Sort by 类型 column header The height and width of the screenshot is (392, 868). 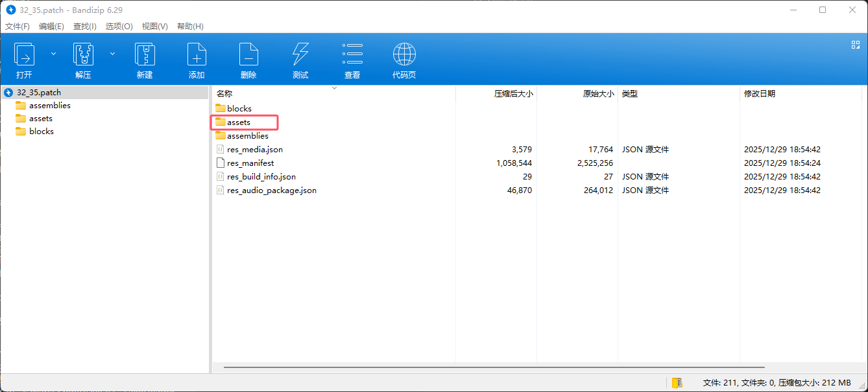[679, 94]
